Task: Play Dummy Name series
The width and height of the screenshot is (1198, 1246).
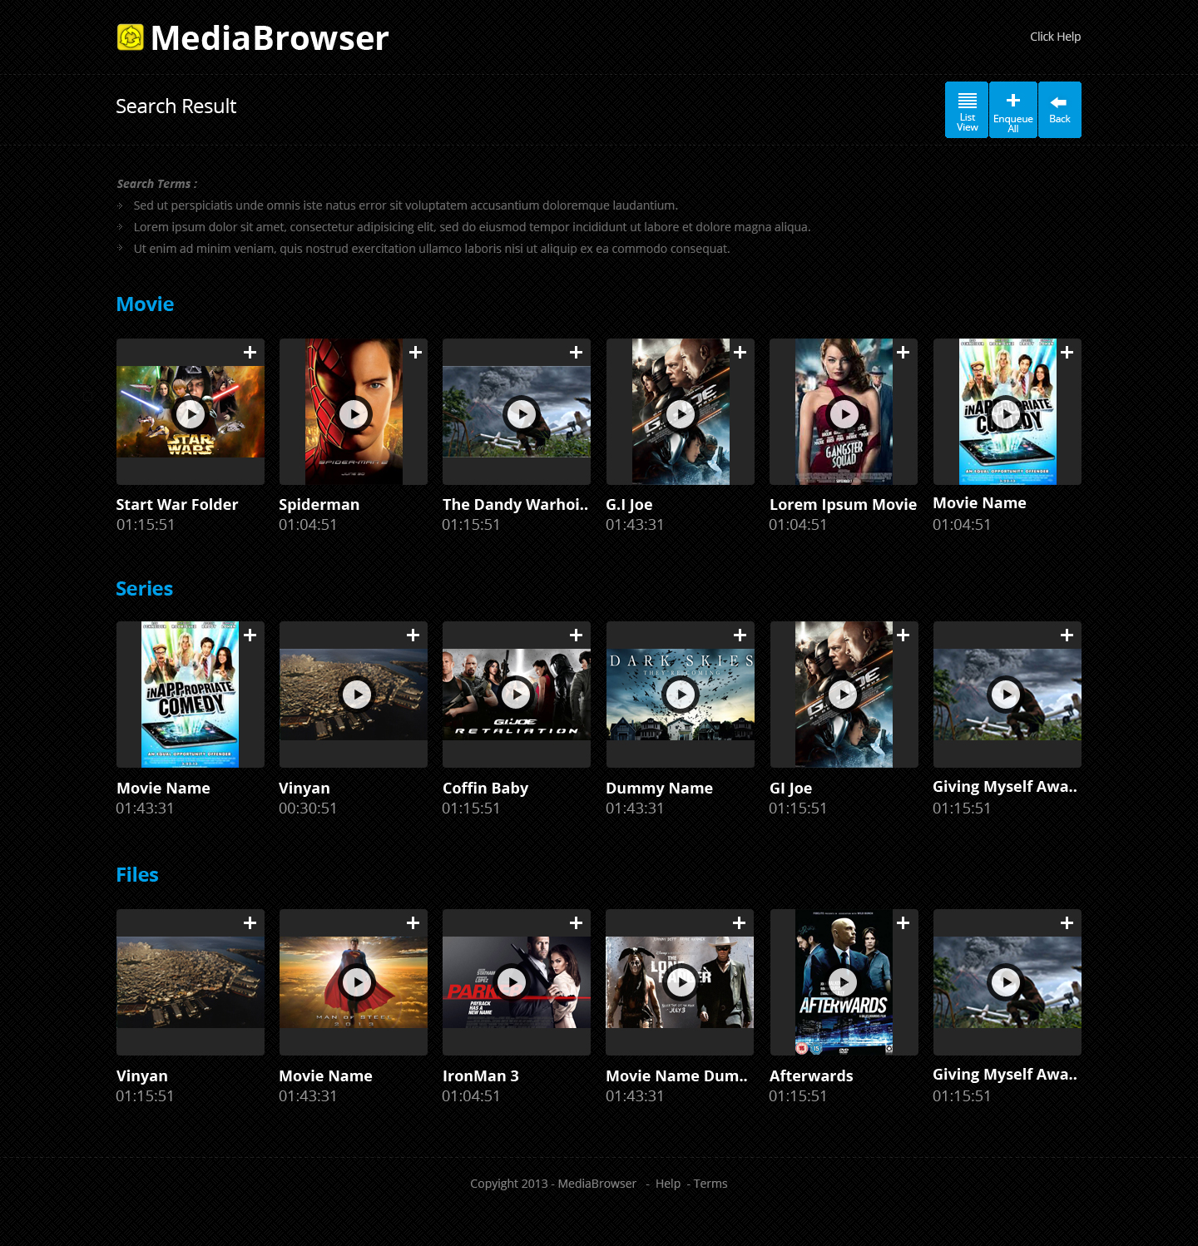Action: pos(681,694)
